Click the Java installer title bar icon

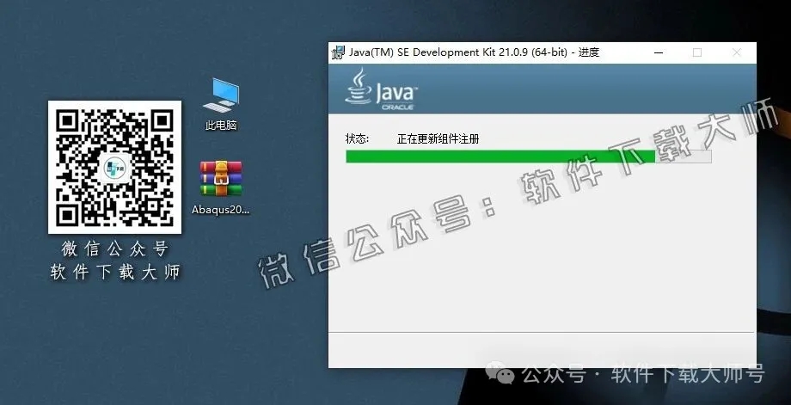tap(338, 52)
